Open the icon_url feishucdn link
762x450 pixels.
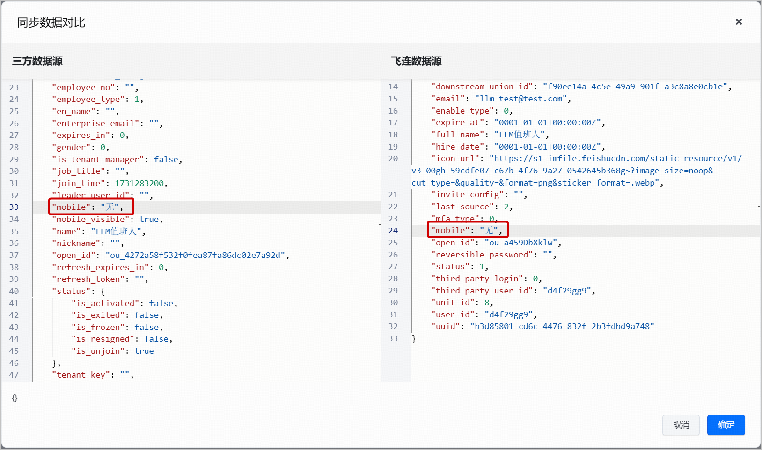[577, 171]
